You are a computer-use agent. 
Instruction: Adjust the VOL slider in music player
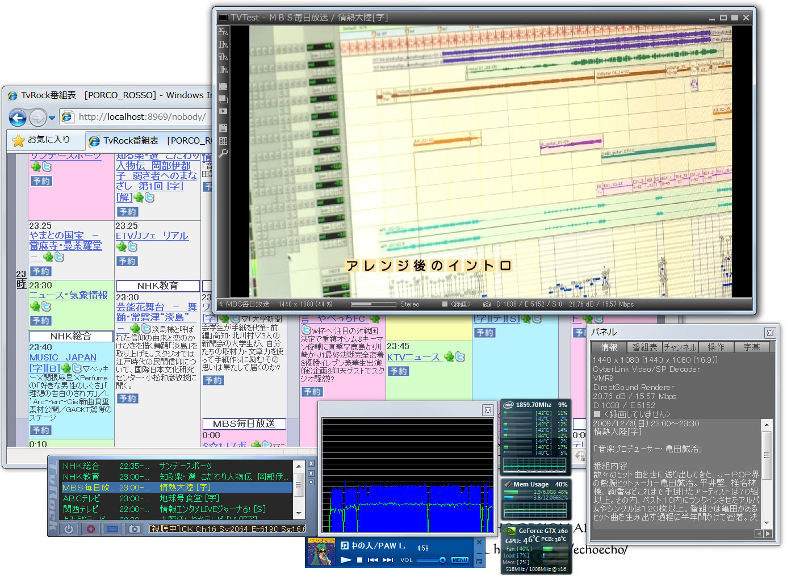coord(431,560)
